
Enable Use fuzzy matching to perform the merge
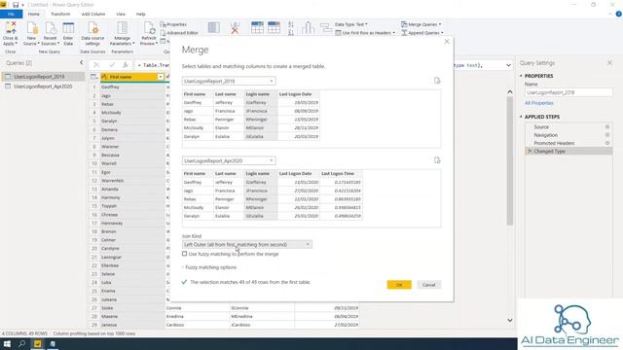[184, 254]
